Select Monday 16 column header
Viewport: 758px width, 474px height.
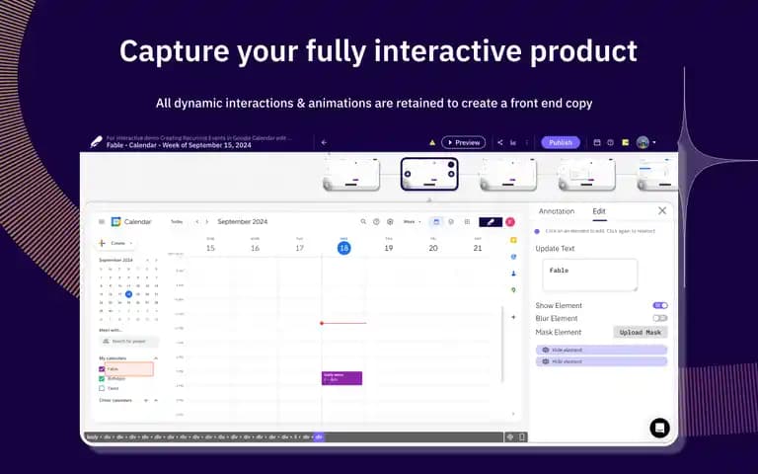pyautogui.click(x=256, y=245)
